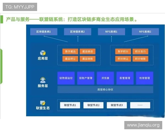Select the NFG系统1 box

[x=111, y=32]
